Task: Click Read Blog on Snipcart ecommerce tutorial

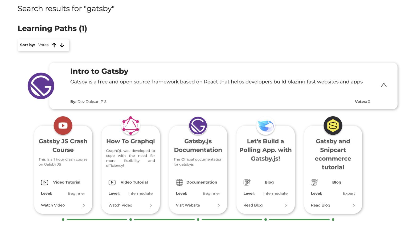Action: (x=321, y=205)
